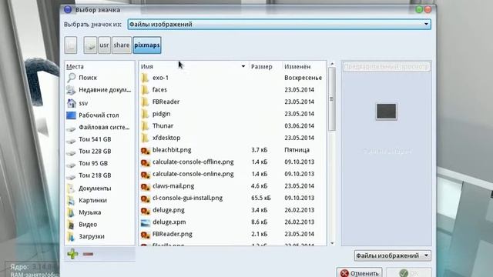
Task: Click the dialog's blue window menu icon
Action: tap(68, 9)
